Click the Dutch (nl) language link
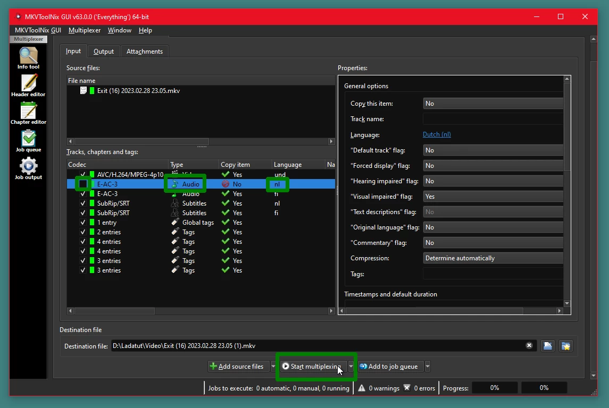609x408 pixels. pos(437,134)
